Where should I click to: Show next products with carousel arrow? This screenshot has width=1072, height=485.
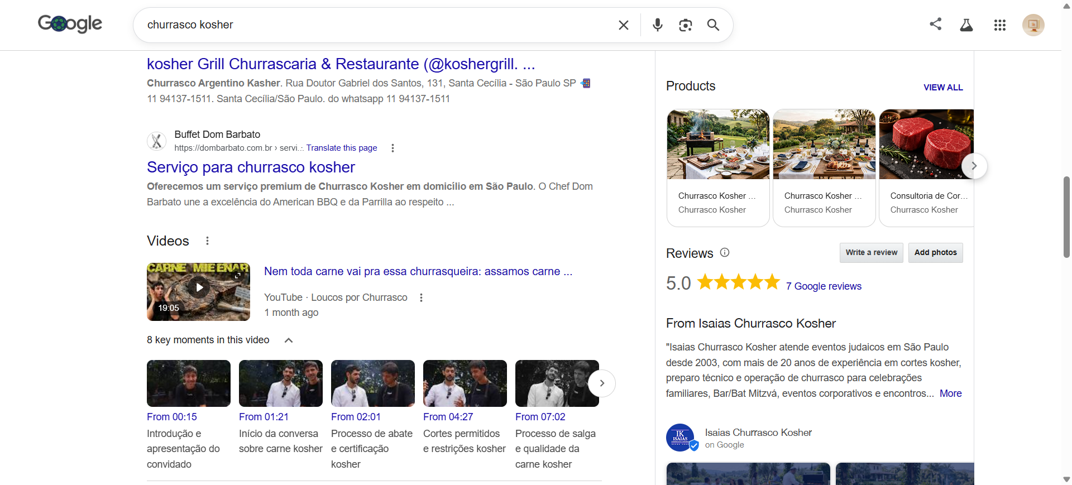(974, 166)
